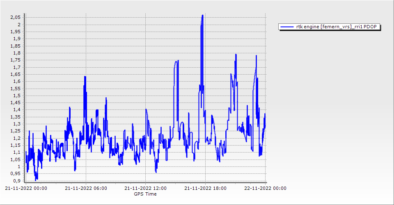Click the highest PDOP peak above 2,05
This screenshot has width=394, height=205.
click(x=202, y=16)
